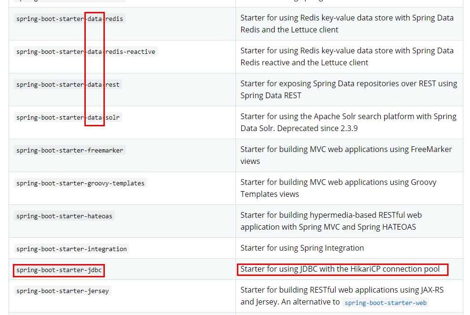
Task: Click the Apache Solr deprecated description
Action: coord(348,122)
